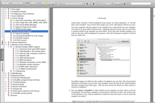Expand the '6 Virtual networking' section
This screenshot has height=103, width=155.
coord(6,42)
